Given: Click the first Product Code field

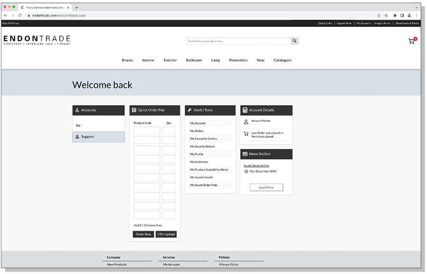Looking at the screenshot, I should (147, 131).
